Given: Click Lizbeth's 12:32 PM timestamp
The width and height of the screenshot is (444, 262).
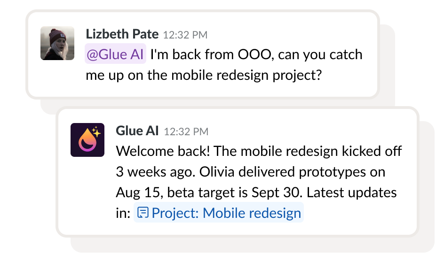Looking at the screenshot, I should click(185, 35).
